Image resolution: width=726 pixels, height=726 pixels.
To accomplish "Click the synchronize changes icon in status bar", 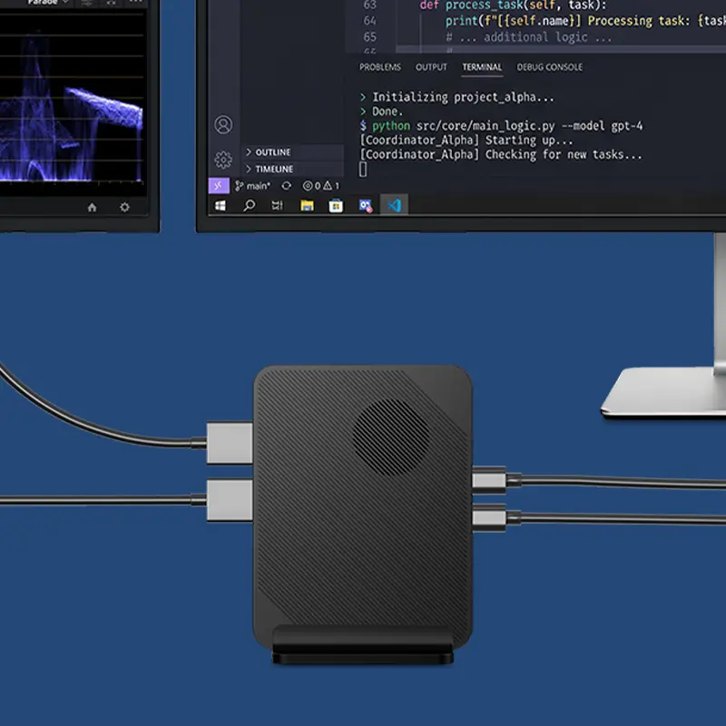I will pyautogui.click(x=287, y=186).
